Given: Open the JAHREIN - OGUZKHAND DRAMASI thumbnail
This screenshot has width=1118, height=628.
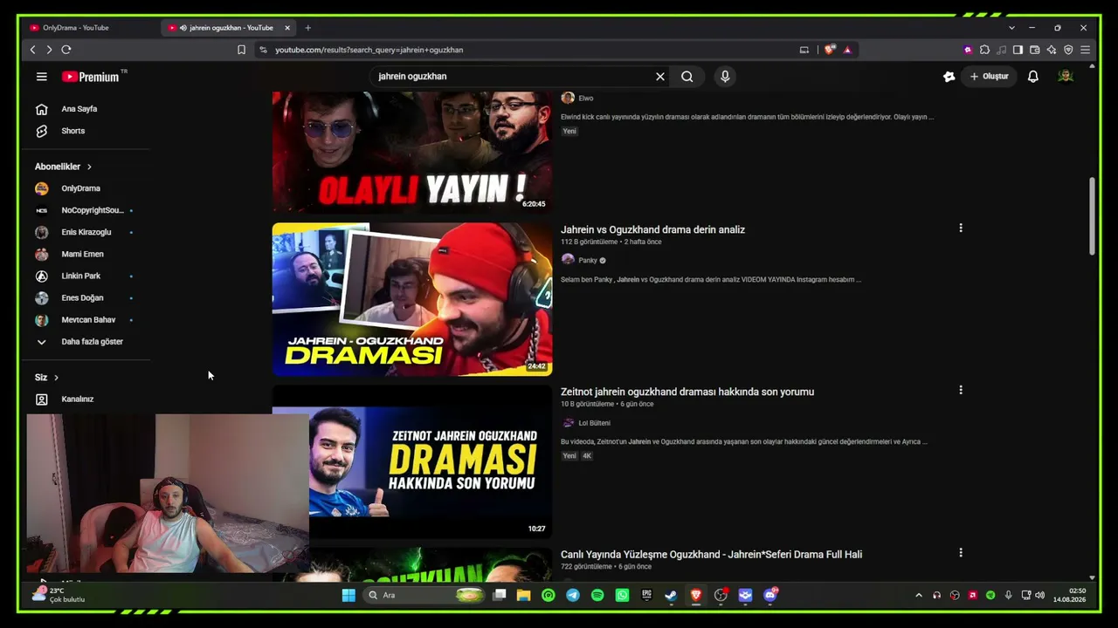Looking at the screenshot, I should pyautogui.click(x=411, y=299).
